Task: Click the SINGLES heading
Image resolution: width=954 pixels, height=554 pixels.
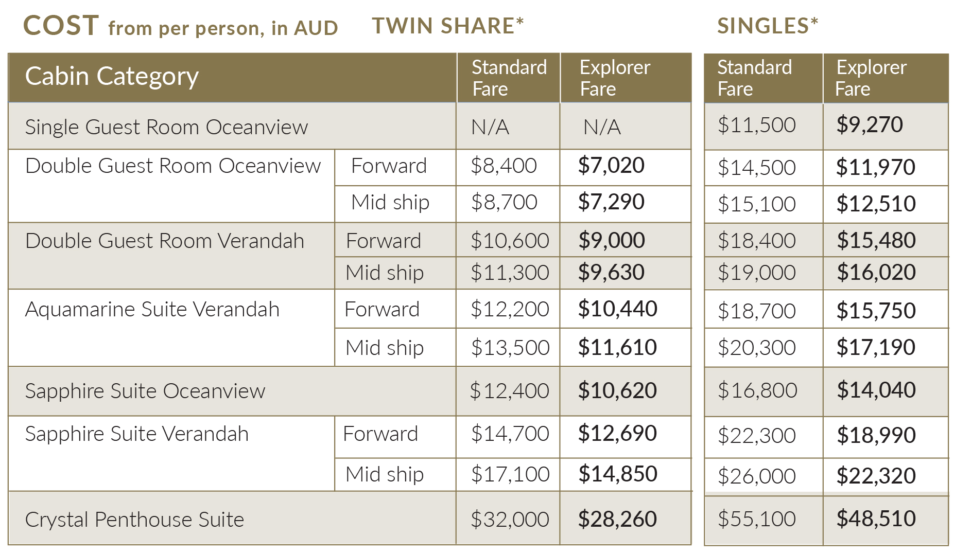Action: 768,26
